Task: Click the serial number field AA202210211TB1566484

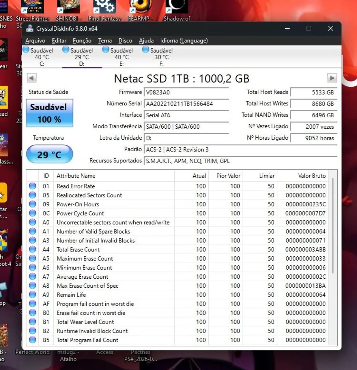Action: 186,104
